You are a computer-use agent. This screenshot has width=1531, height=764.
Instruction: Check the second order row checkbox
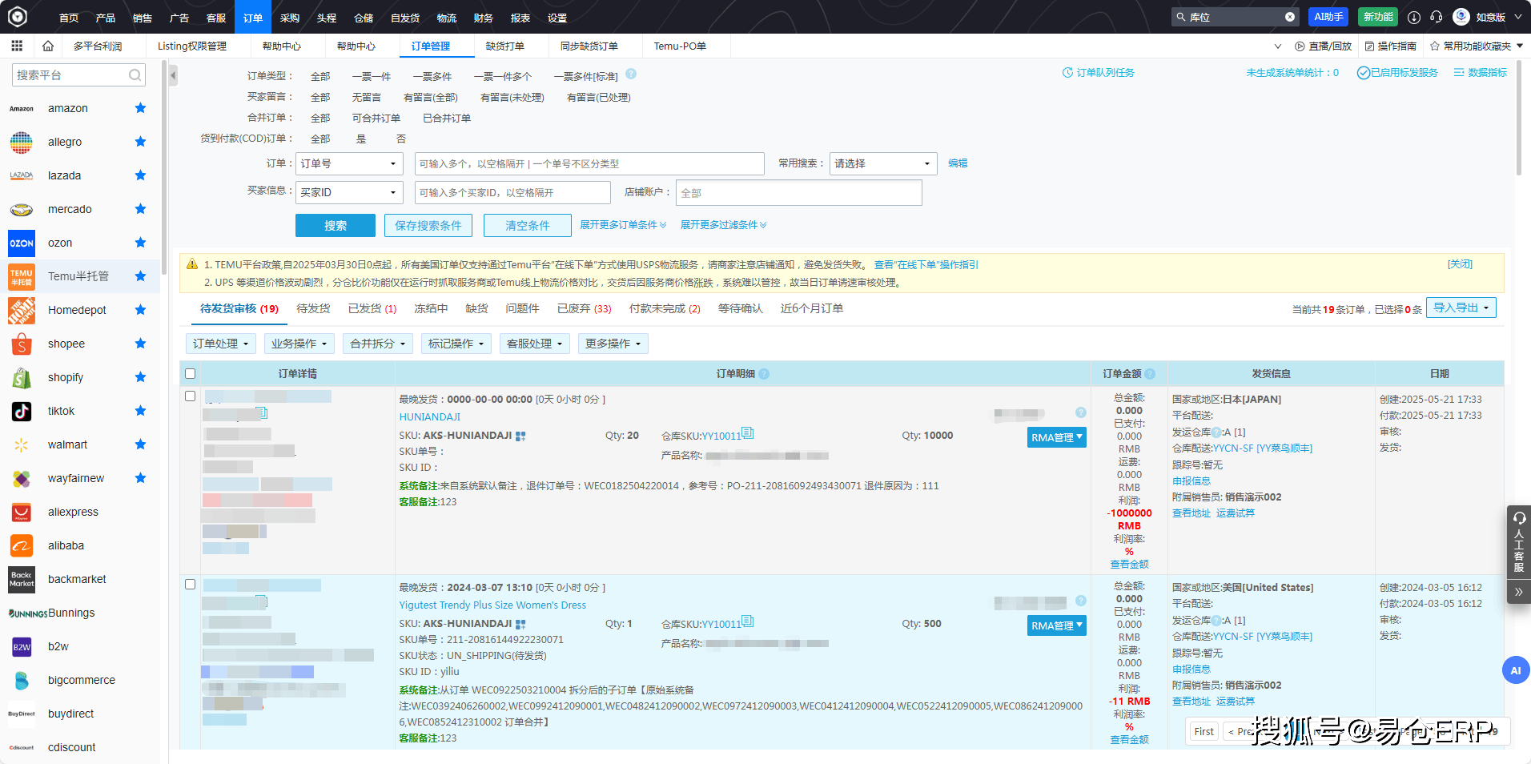tap(190, 585)
